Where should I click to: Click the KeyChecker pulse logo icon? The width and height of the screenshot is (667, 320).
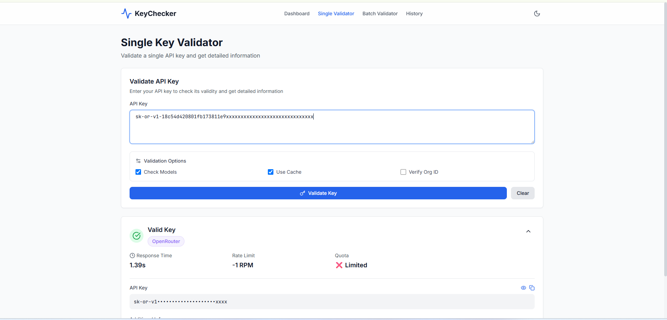coord(126,14)
